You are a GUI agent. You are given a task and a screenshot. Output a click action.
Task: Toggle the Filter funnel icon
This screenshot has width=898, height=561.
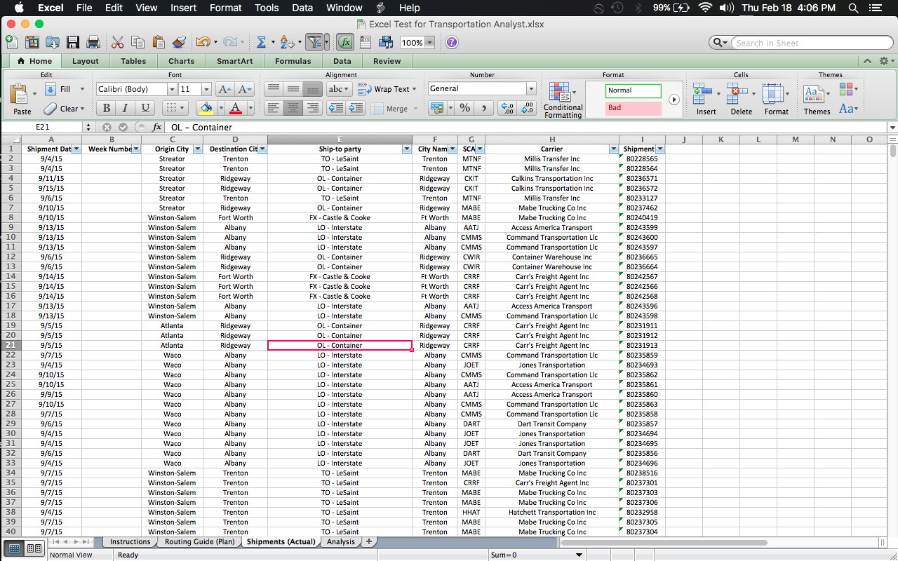click(x=314, y=42)
